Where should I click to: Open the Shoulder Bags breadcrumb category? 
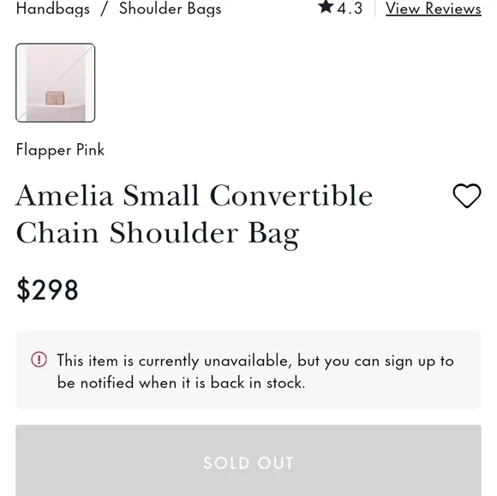[171, 9]
